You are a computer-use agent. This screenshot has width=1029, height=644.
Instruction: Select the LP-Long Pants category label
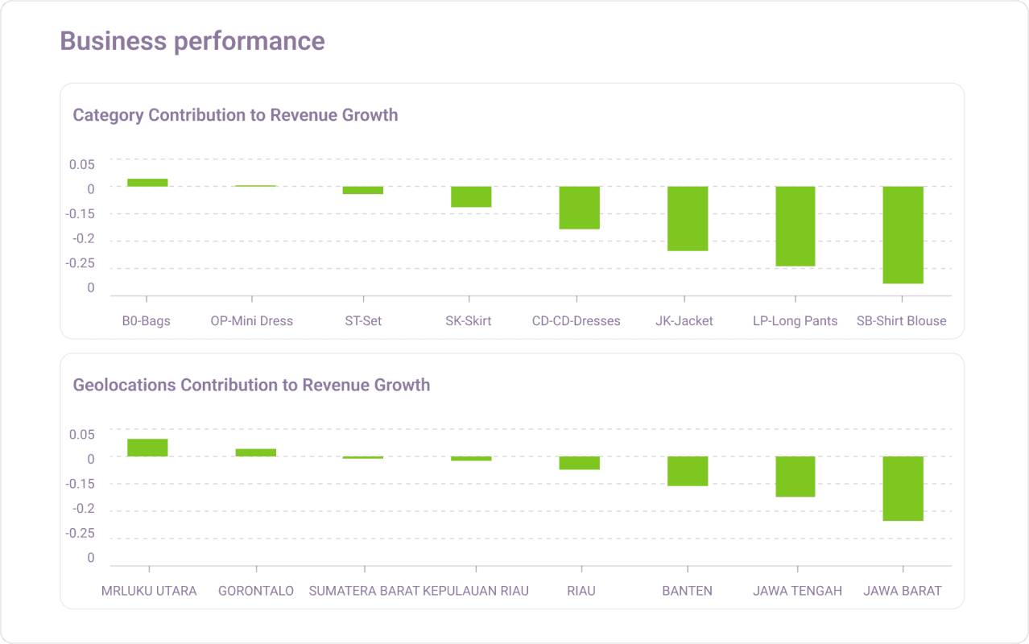tap(795, 320)
